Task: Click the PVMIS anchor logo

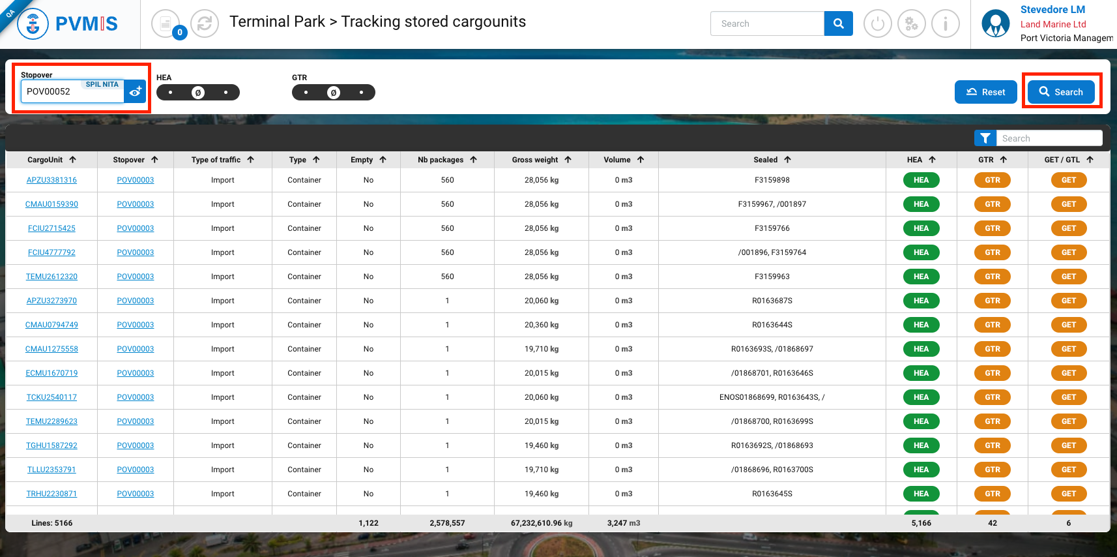Action: point(33,24)
